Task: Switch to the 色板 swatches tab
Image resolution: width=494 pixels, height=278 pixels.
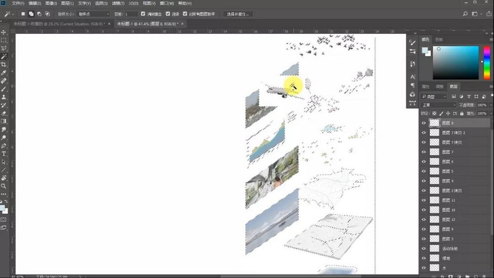Action: pos(439,40)
